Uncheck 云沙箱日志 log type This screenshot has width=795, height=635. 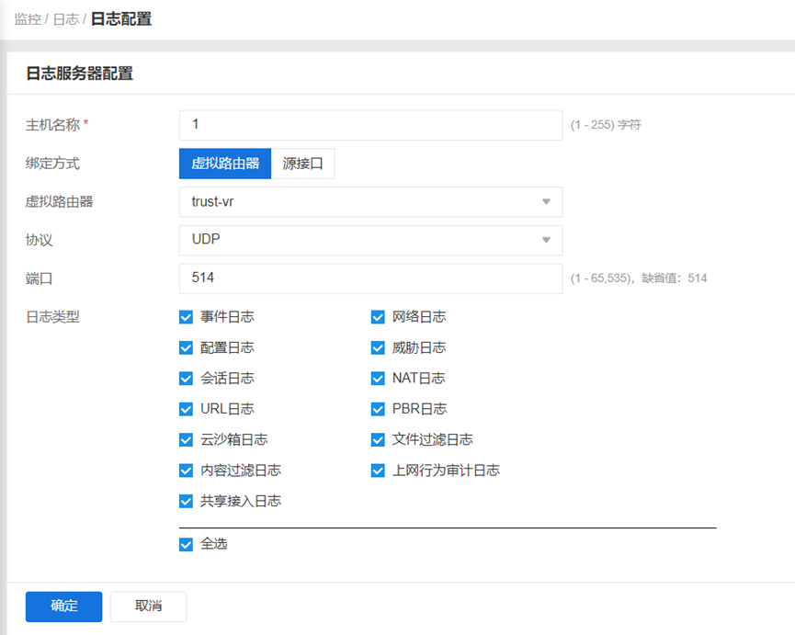(x=186, y=440)
